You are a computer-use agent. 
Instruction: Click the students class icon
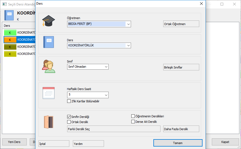point(49,66)
